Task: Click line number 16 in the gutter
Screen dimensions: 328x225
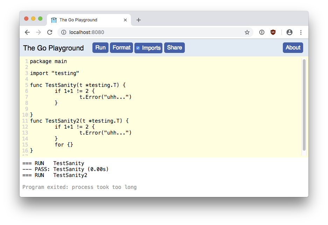Action: coord(25,151)
